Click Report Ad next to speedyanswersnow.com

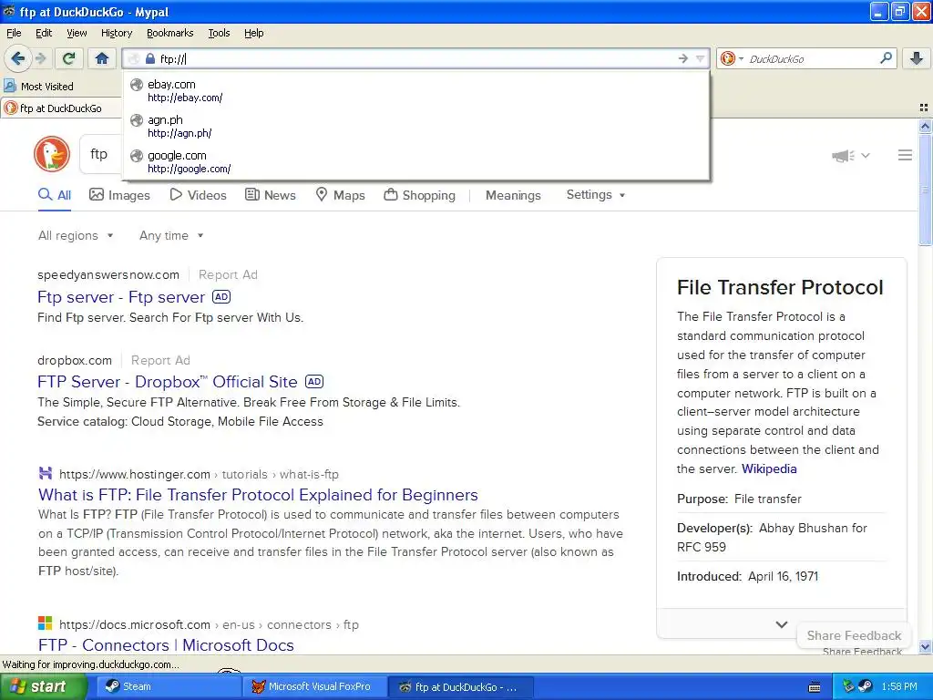pos(228,275)
